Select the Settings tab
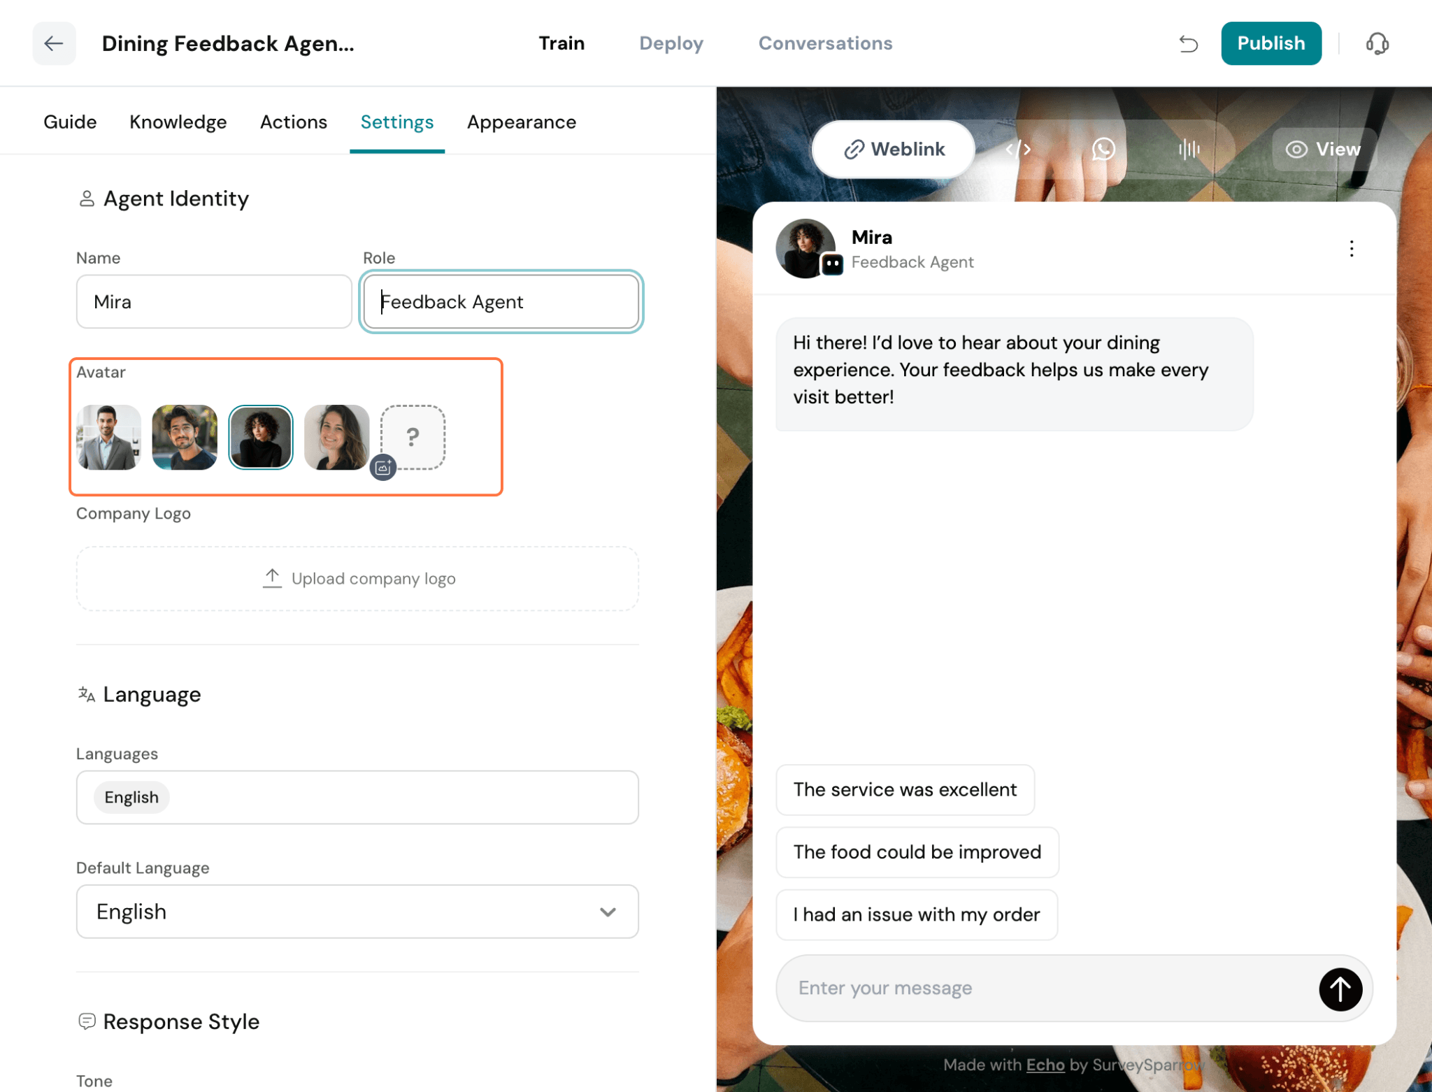 pos(397,122)
